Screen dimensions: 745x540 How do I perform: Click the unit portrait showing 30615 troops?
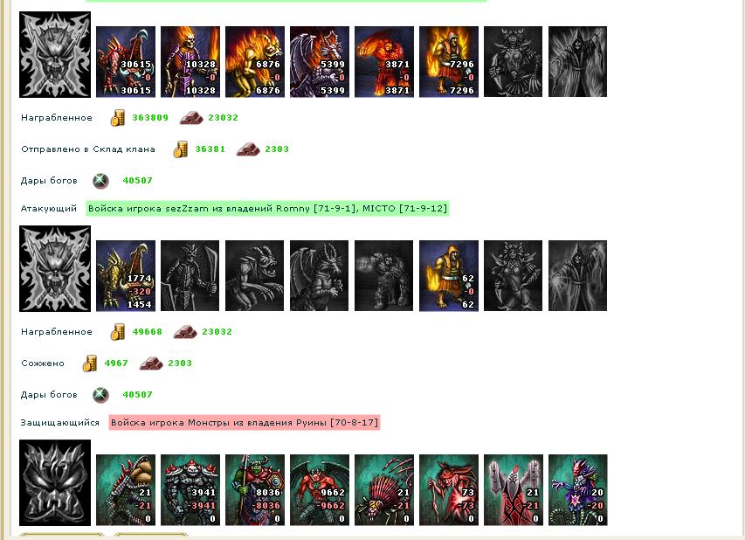[126, 62]
